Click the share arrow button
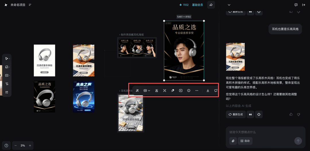Image resolution: width=310 pixels, height=151 pixels. (x=211, y=5)
